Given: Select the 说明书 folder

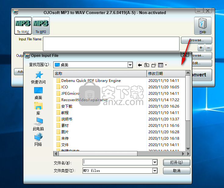Looking at the screenshot, I should 64,119.
